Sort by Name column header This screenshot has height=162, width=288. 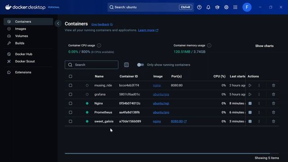99,76
